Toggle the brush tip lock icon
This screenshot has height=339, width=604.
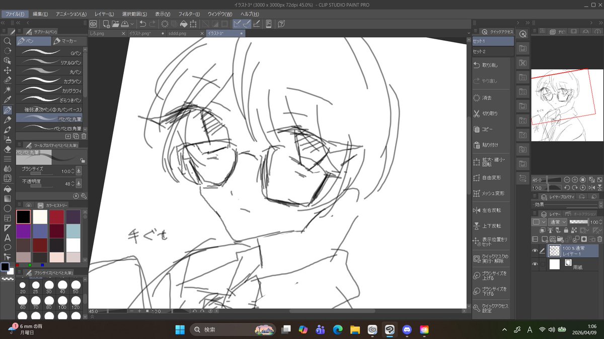coord(83,160)
